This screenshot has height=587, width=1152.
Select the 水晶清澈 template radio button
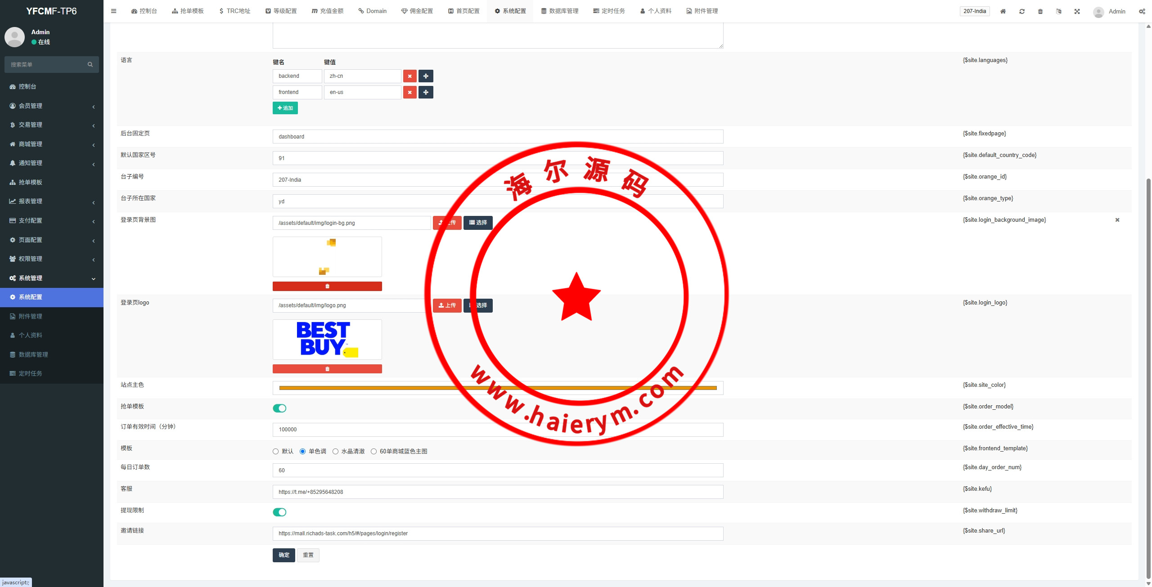click(x=335, y=451)
